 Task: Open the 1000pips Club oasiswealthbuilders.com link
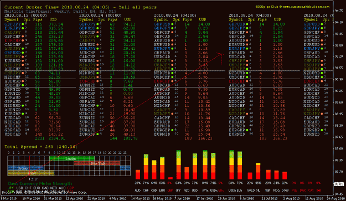[292, 7]
